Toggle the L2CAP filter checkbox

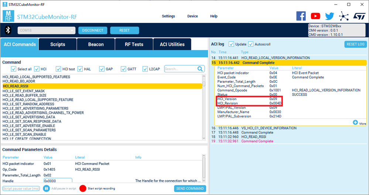click(x=145, y=69)
